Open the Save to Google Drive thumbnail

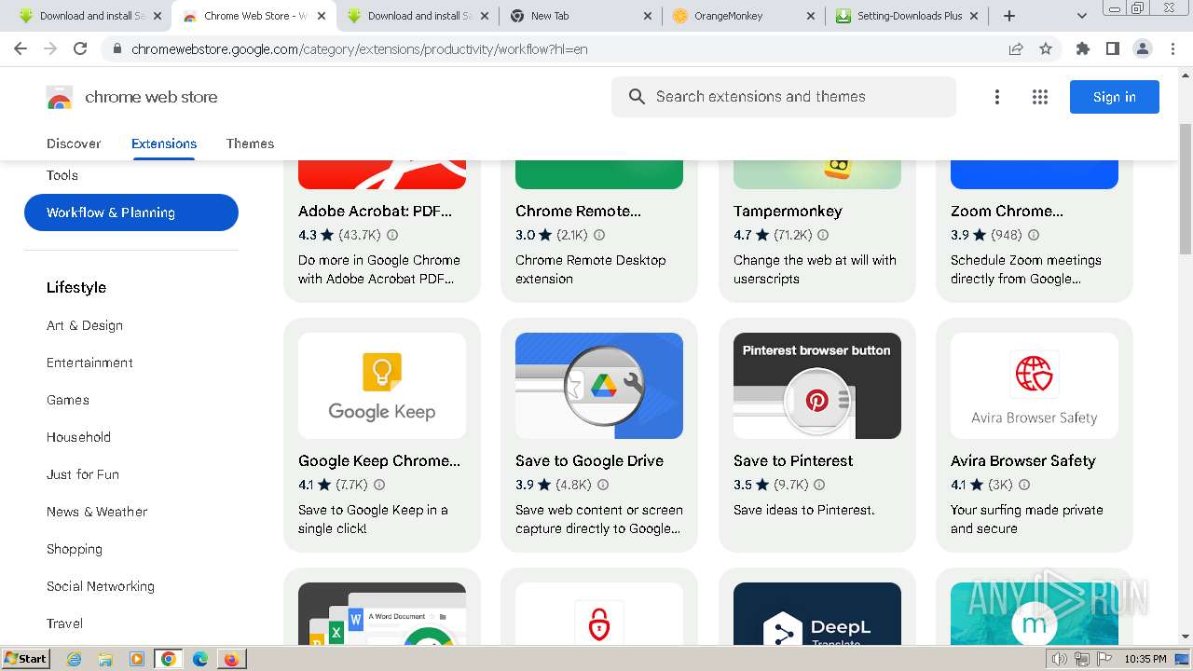(x=599, y=386)
